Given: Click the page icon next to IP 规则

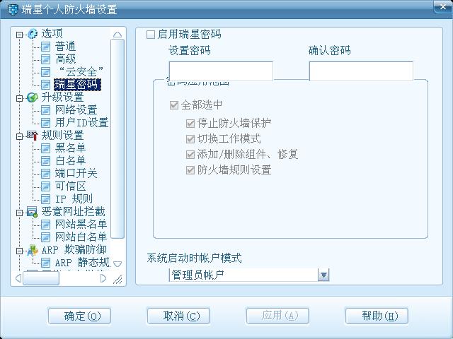Looking at the screenshot, I should point(45,199).
